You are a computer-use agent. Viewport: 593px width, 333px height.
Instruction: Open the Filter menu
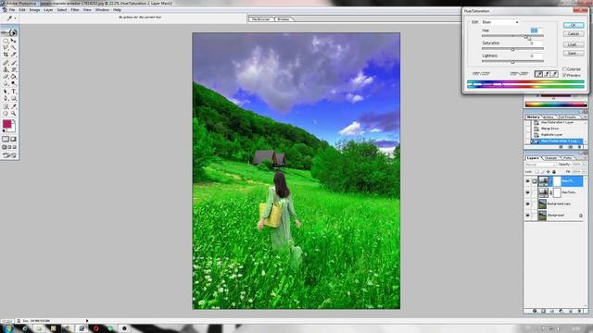75,10
